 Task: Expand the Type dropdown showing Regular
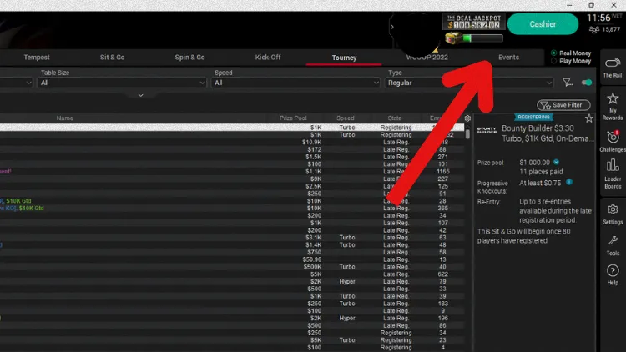pyautogui.click(x=469, y=83)
